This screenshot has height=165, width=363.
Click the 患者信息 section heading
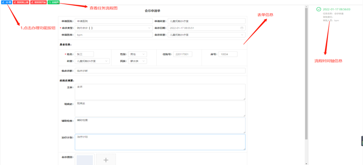tap(66, 45)
